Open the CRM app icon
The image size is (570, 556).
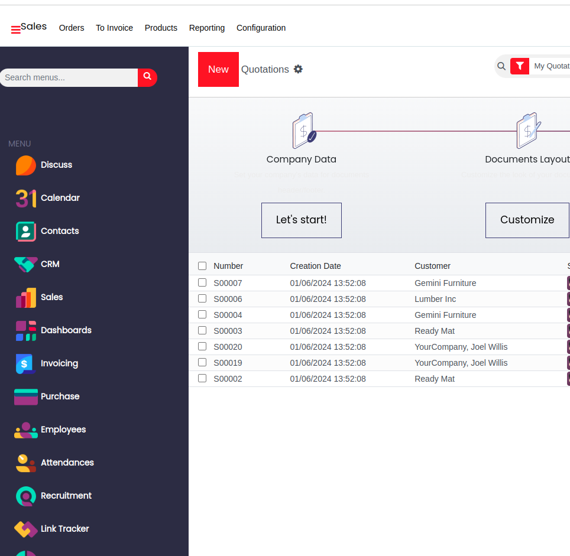(x=26, y=265)
